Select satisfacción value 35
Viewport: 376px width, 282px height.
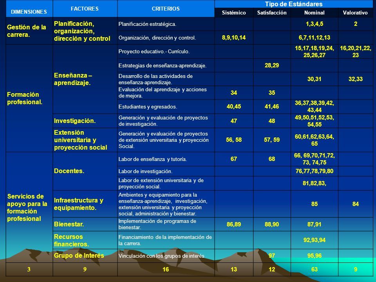[272, 93]
